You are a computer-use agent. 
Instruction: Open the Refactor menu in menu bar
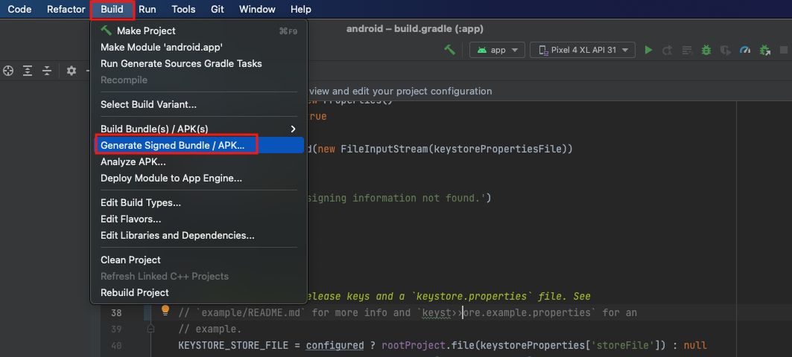click(x=66, y=10)
